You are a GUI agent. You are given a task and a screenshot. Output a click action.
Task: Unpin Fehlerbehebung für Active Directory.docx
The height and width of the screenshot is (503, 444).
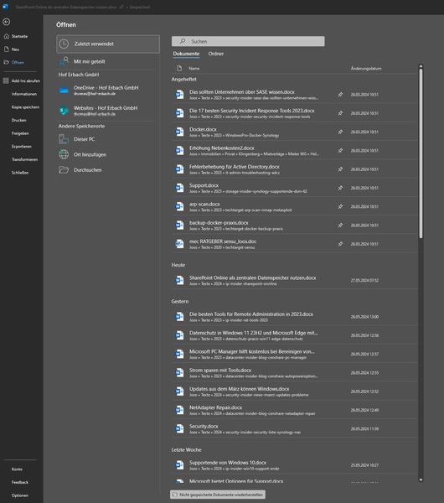pyautogui.click(x=340, y=169)
